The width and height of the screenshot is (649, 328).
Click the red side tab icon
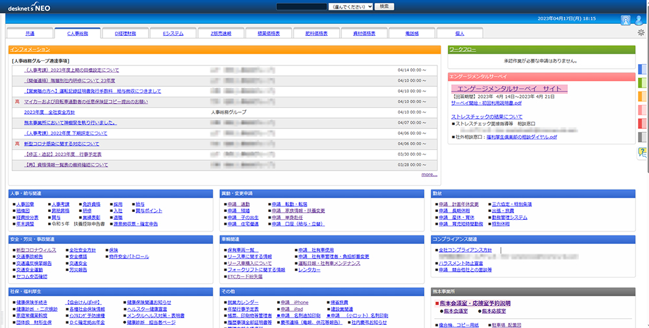tap(643, 123)
